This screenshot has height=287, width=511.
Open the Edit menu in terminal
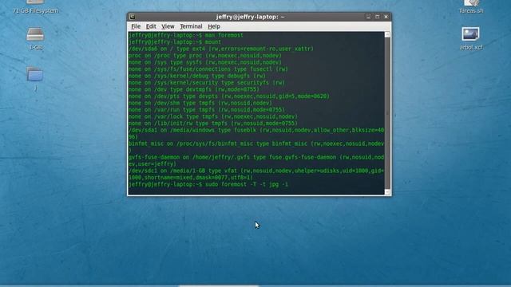(x=151, y=26)
